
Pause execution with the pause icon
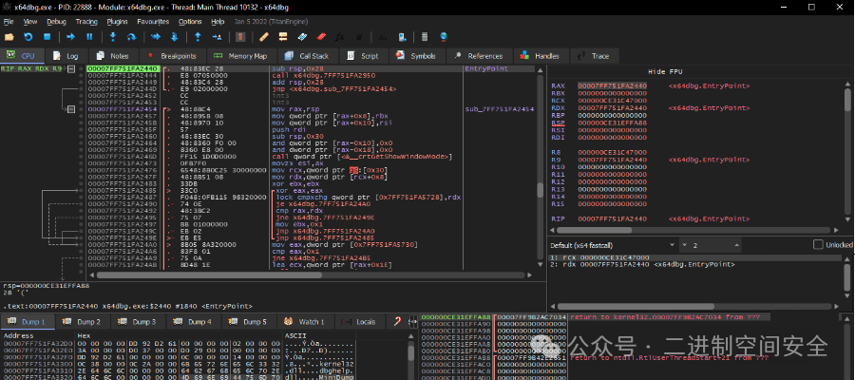[x=89, y=36]
